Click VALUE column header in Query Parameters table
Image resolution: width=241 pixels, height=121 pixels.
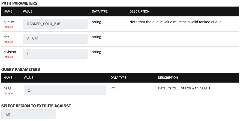28,78
